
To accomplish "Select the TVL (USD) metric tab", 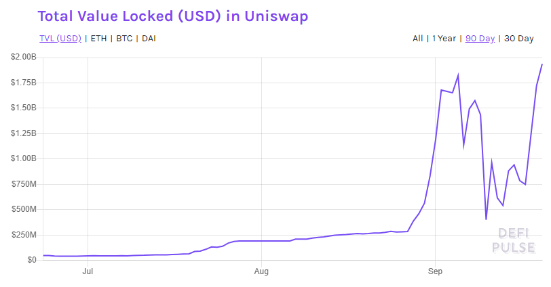I will [x=59, y=39].
